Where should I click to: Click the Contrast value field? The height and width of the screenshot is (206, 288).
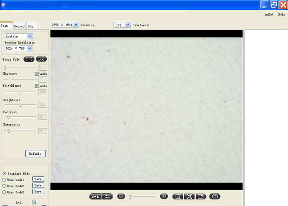coord(42,117)
